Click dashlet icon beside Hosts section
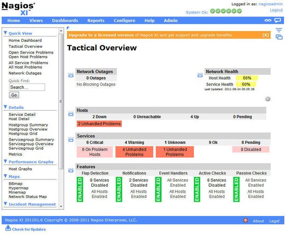This screenshot has height=235, width=286. click(x=71, y=114)
